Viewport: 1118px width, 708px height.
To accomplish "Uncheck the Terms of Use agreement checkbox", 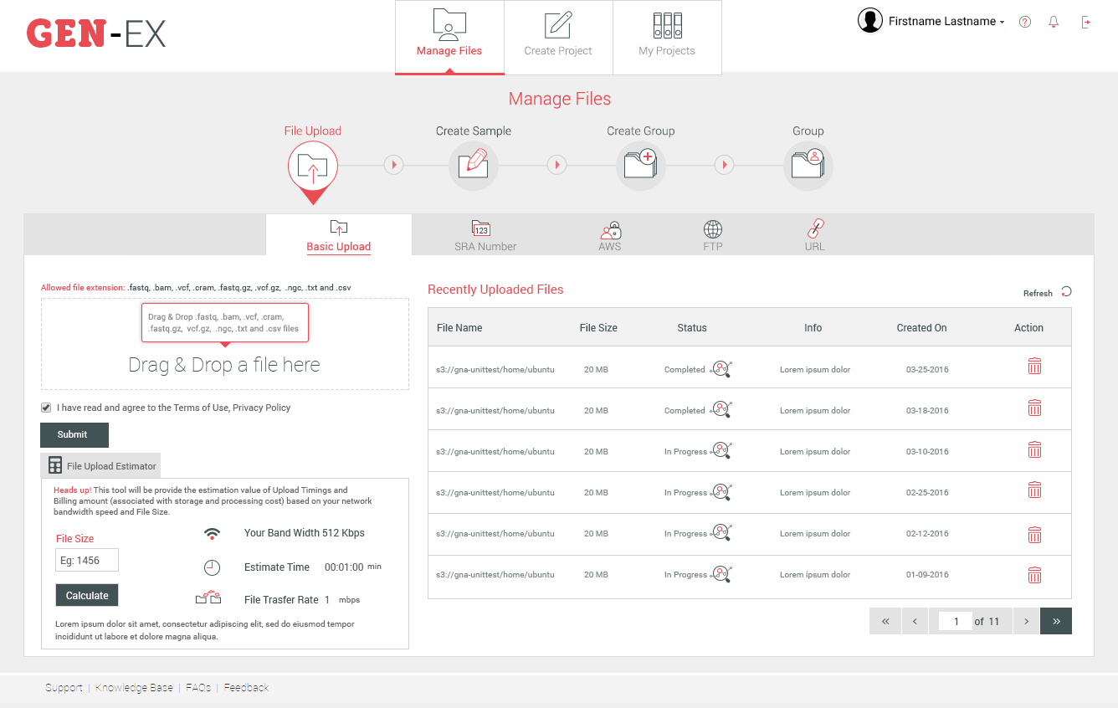I will (x=46, y=408).
